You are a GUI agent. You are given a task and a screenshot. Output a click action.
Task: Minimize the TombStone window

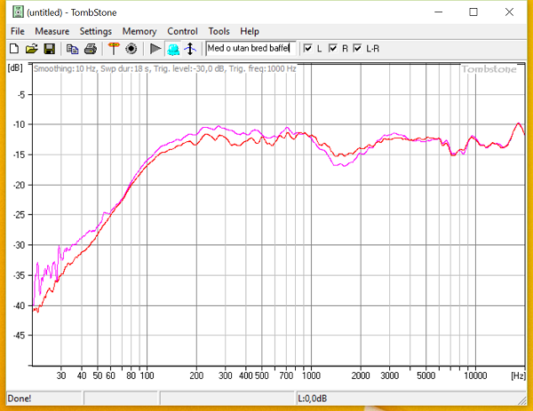click(x=439, y=12)
